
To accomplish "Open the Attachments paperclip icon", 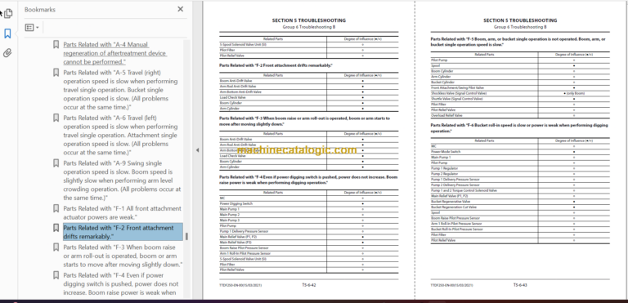I will tap(7, 53).
